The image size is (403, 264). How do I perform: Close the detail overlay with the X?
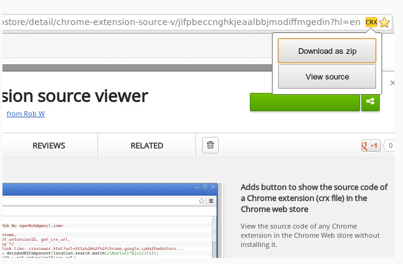pyautogui.click(x=392, y=83)
